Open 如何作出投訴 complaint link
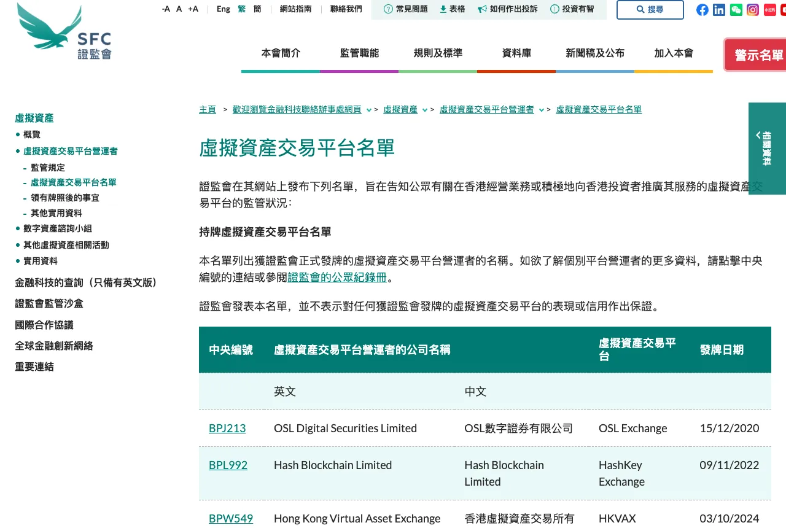786x528 pixels. click(507, 9)
